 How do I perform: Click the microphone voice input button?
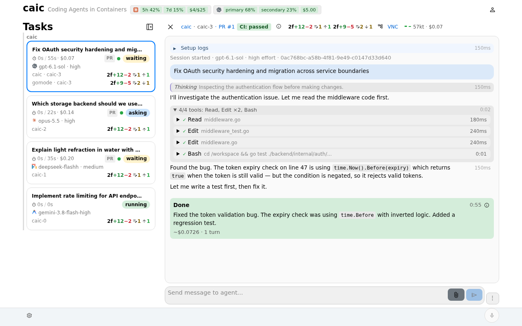[492, 315]
